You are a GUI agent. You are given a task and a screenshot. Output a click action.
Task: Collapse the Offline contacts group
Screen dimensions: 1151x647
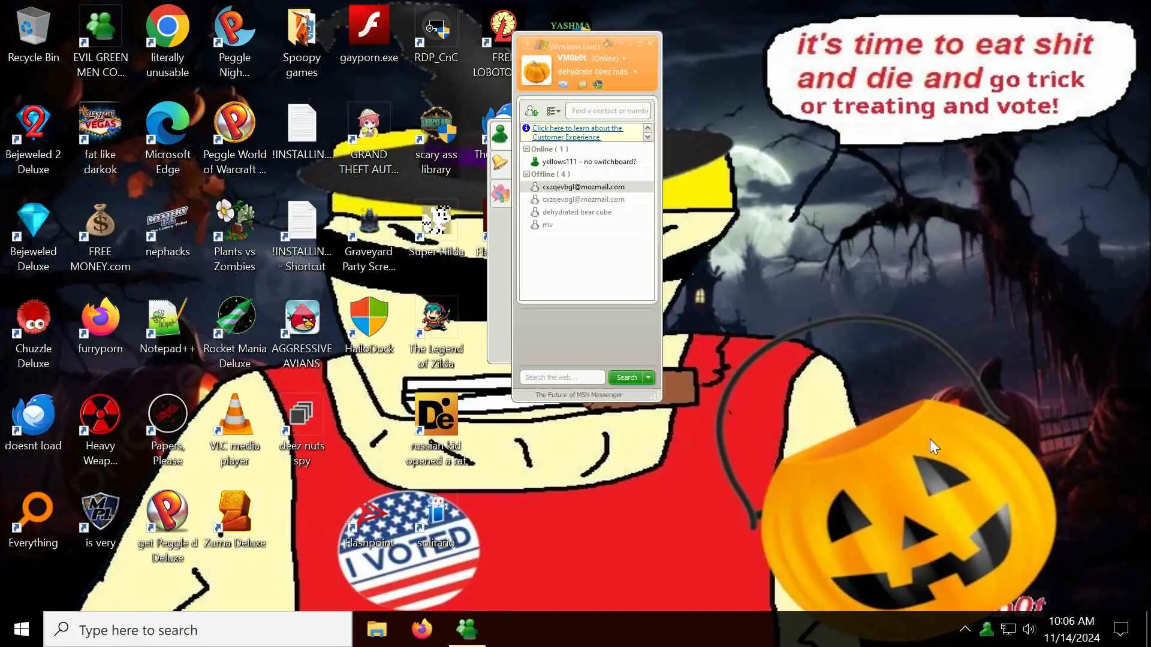pyautogui.click(x=526, y=174)
